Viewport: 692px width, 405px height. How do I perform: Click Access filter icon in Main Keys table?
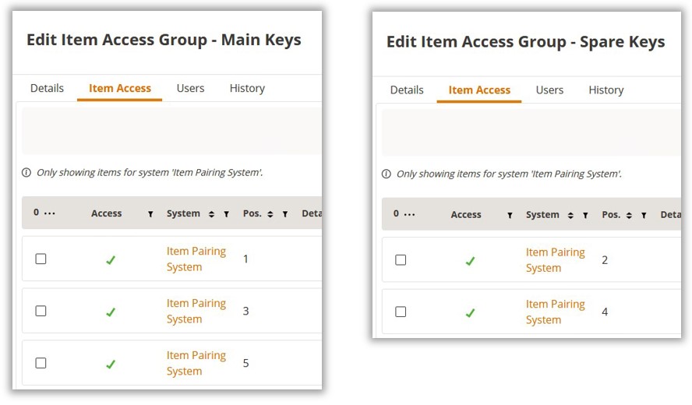(150, 214)
